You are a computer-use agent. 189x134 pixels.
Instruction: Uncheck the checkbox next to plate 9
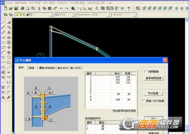point(27,119)
